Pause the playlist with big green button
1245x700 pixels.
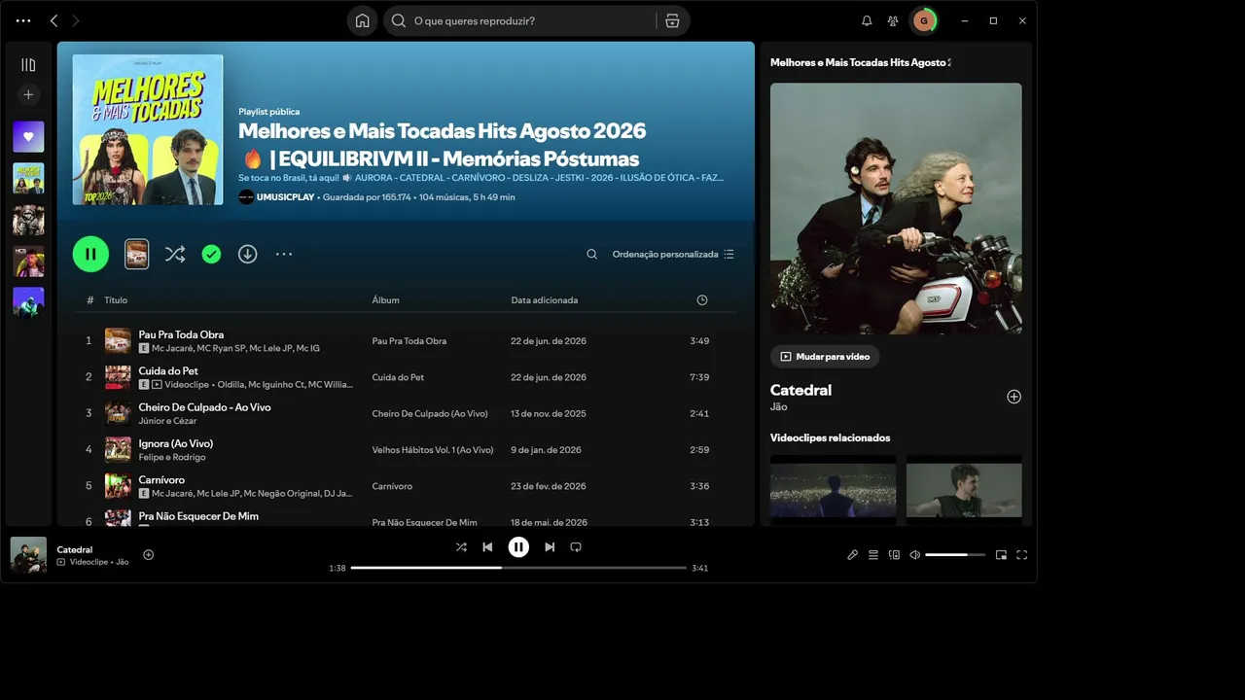(x=90, y=254)
